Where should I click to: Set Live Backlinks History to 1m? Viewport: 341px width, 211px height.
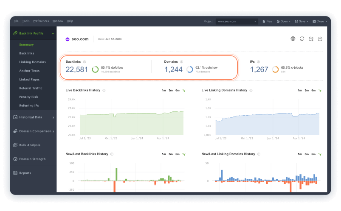(164, 90)
